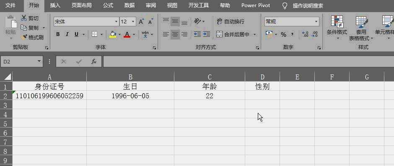Image resolution: width=394 pixels, height=166 pixels.
Task: Open alignment group dialog launcher
Action: coord(257,48)
